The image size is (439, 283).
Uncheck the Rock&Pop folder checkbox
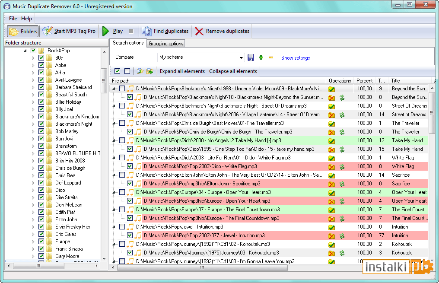[x=33, y=51]
